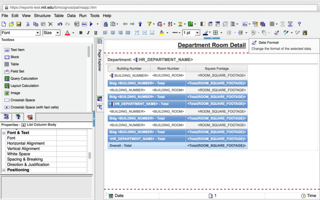Toggle Underline formatting
Image resolution: width=320 pixels, height=200 pixels.
click(x=96, y=33)
